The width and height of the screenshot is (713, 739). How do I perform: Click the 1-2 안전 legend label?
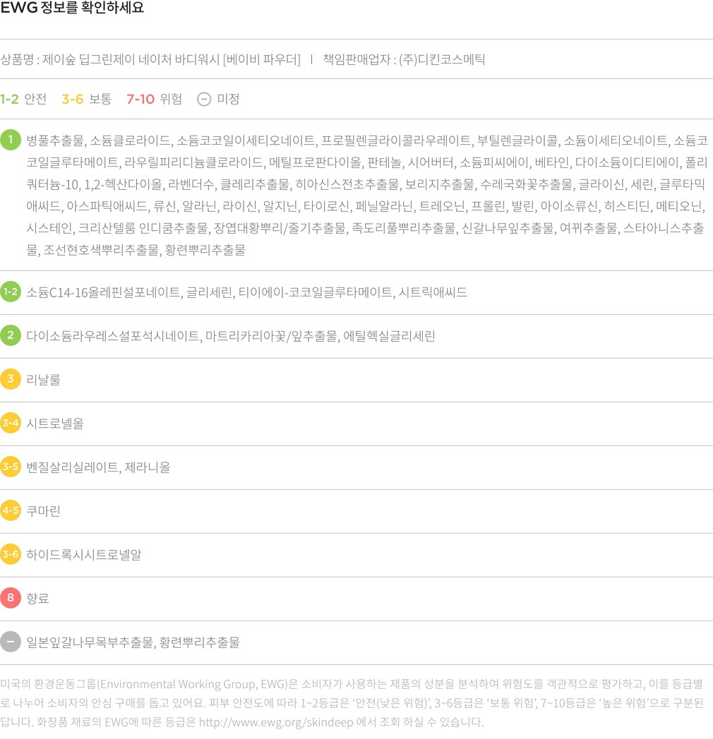pyautogui.click(x=23, y=99)
